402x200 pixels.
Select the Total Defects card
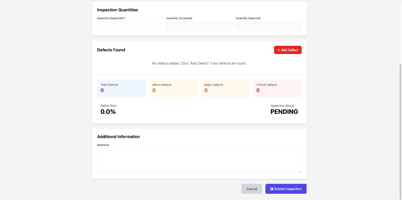(121, 88)
